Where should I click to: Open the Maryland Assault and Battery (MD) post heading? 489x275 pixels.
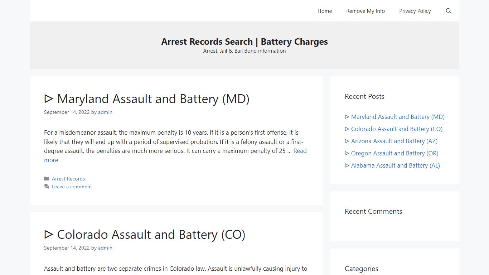(147, 99)
